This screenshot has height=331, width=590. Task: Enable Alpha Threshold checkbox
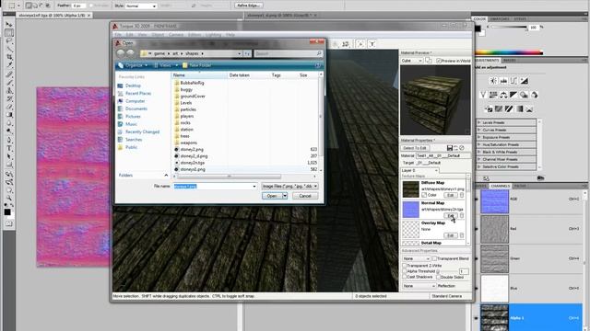405,271
